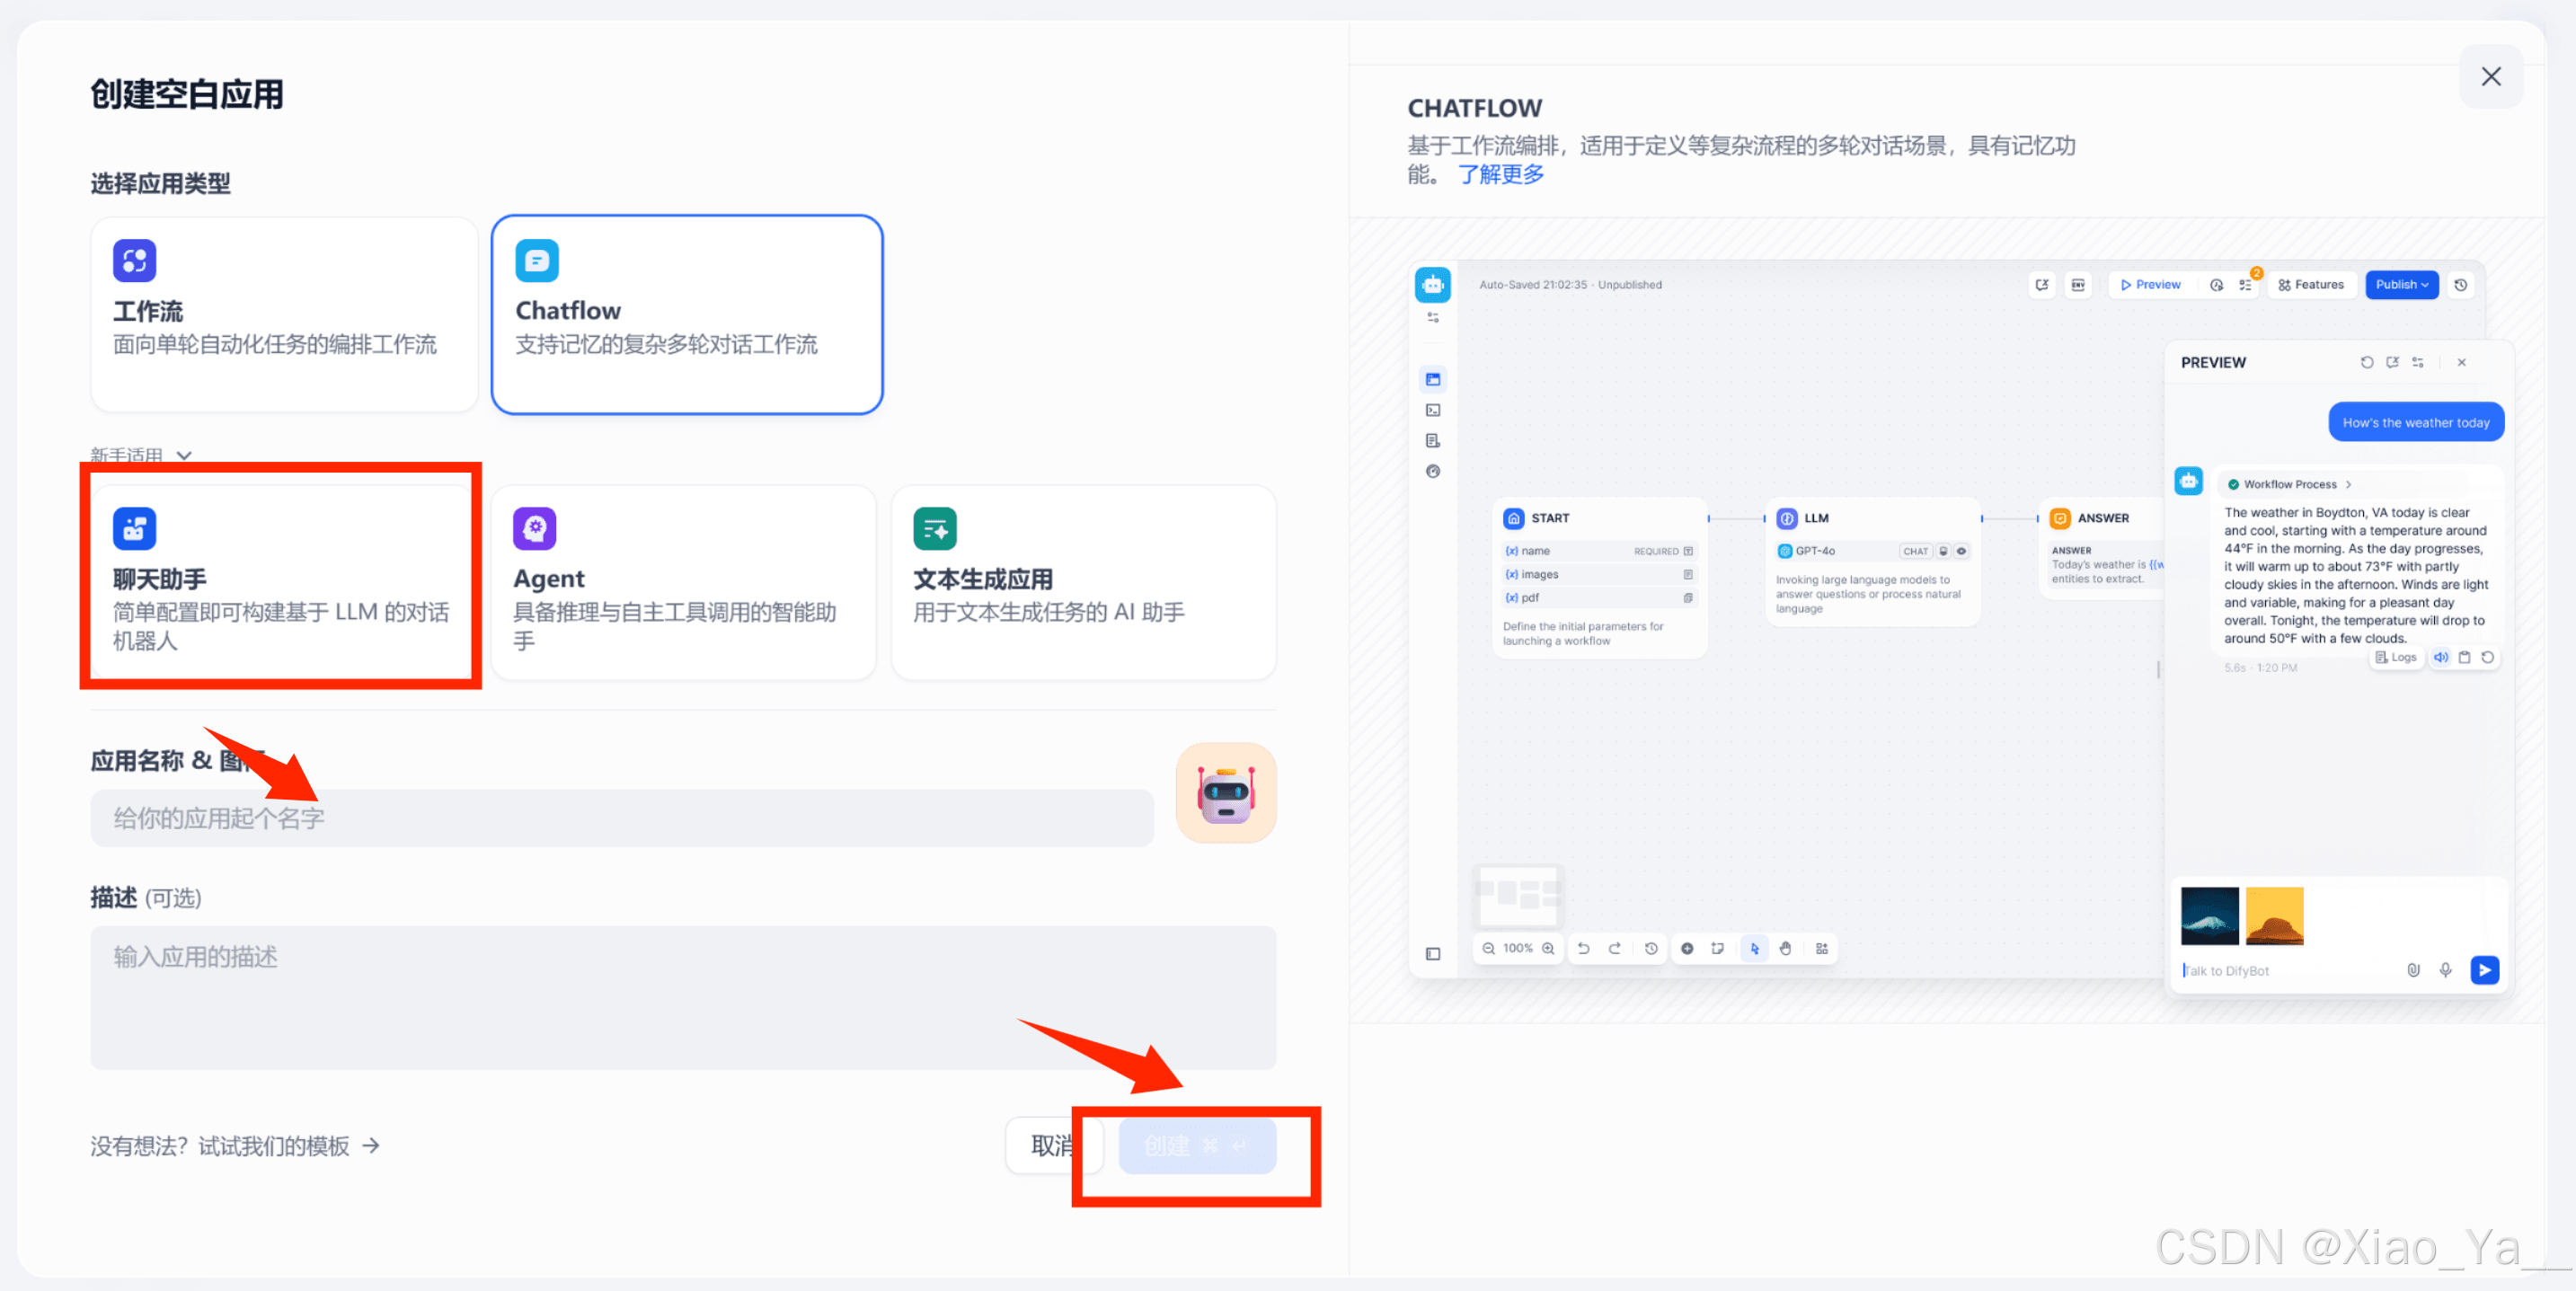Collapse the 新手适用 beginner section chevron
The width and height of the screenshot is (2576, 1291).
pyautogui.click(x=184, y=455)
